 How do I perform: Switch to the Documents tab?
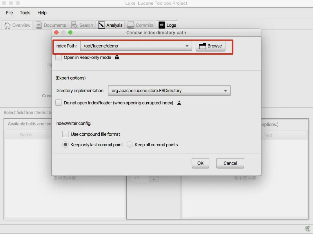51,25
